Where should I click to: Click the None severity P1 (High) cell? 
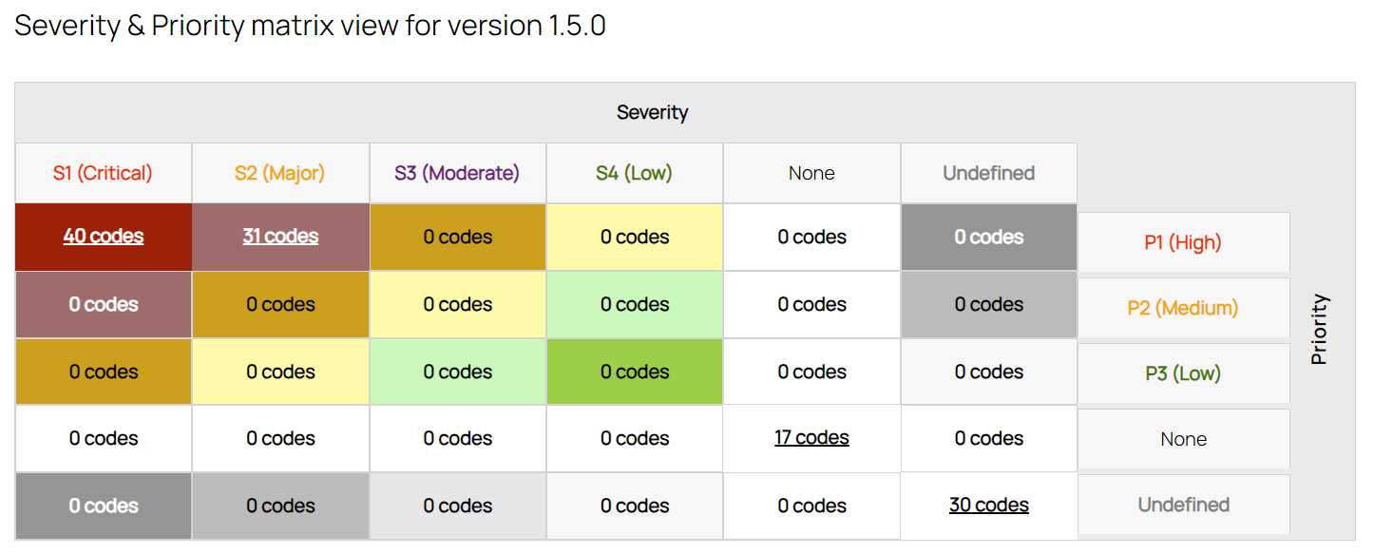coord(811,238)
